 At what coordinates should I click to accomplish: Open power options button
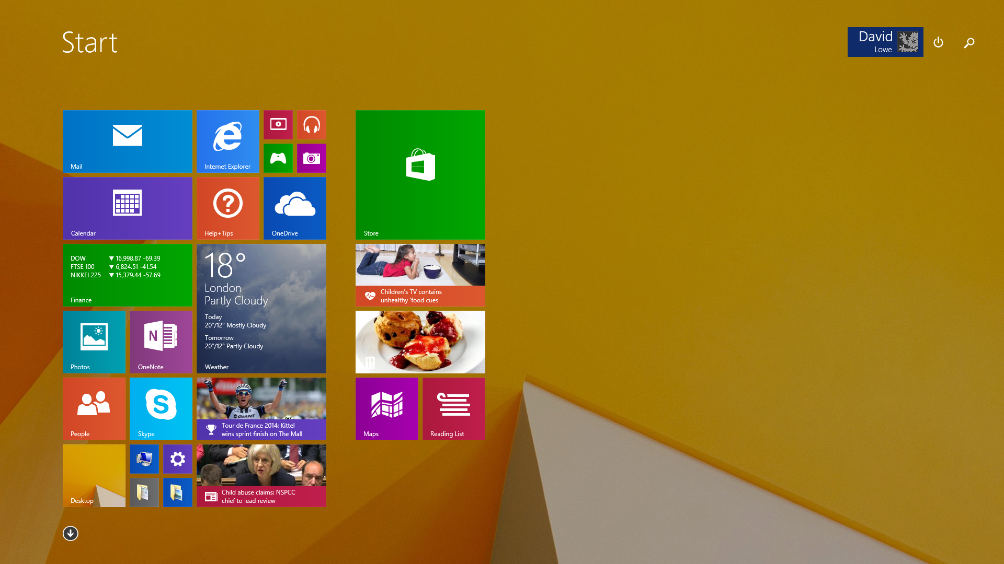pyautogui.click(x=938, y=42)
